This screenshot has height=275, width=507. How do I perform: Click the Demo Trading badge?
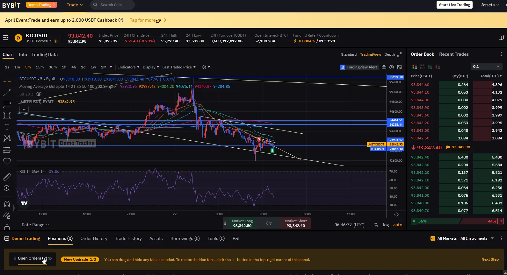click(x=41, y=5)
